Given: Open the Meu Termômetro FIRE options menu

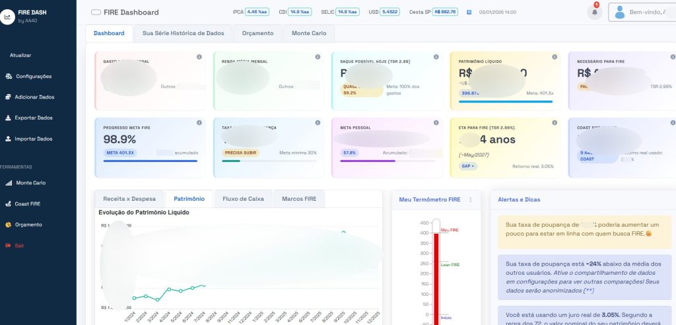Looking at the screenshot, I should tap(471, 199).
